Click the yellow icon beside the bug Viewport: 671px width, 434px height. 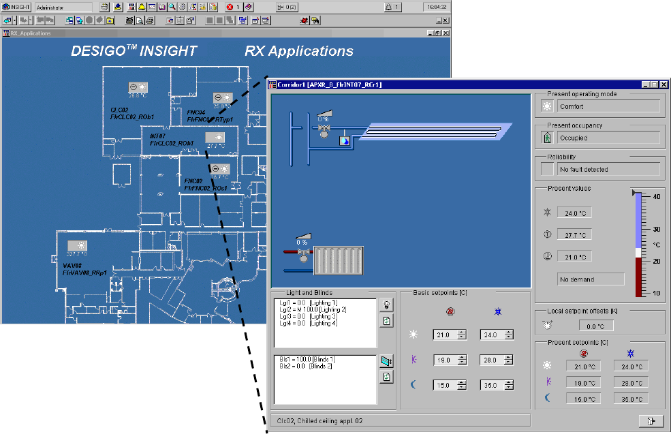point(315,20)
